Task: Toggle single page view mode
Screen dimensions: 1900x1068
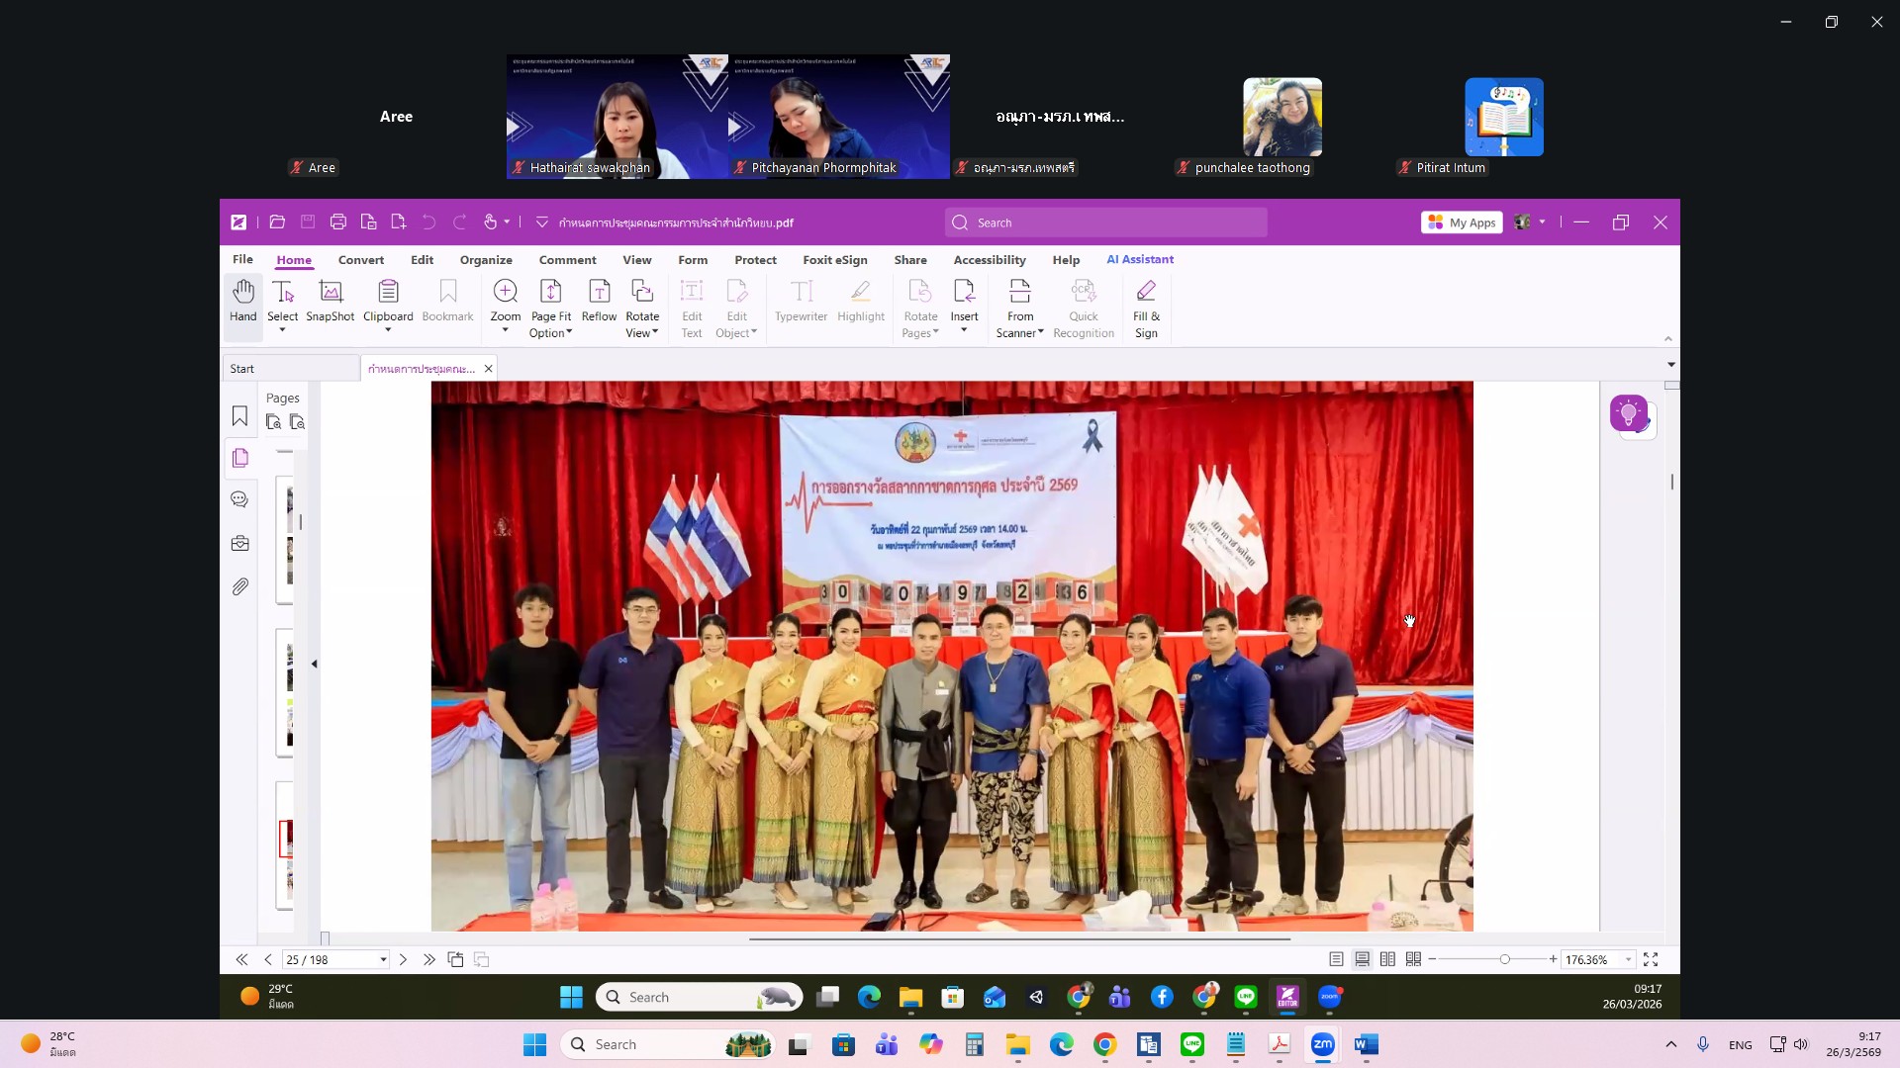Action: coord(1336,959)
